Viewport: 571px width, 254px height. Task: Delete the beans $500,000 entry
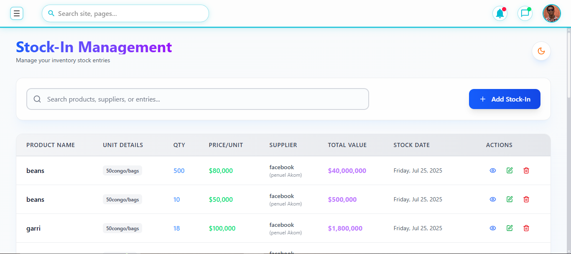point(526,199)
